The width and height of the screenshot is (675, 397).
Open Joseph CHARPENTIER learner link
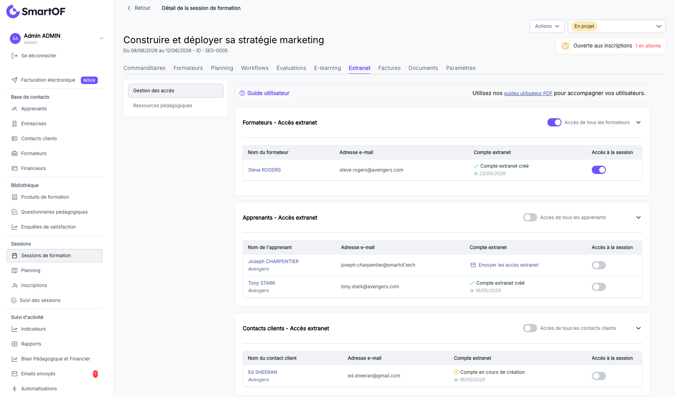tap(273, 262)
